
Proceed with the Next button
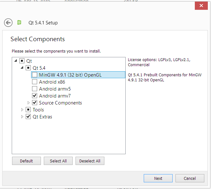click(x=158, y=178)
